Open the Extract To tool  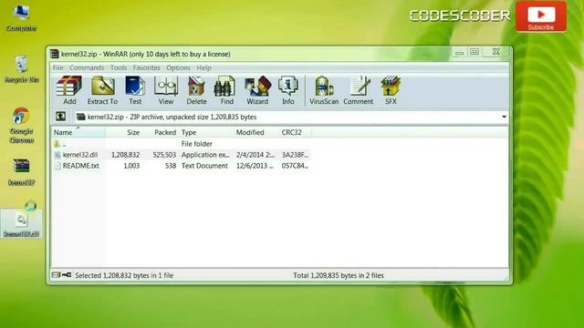coord(102,90)
